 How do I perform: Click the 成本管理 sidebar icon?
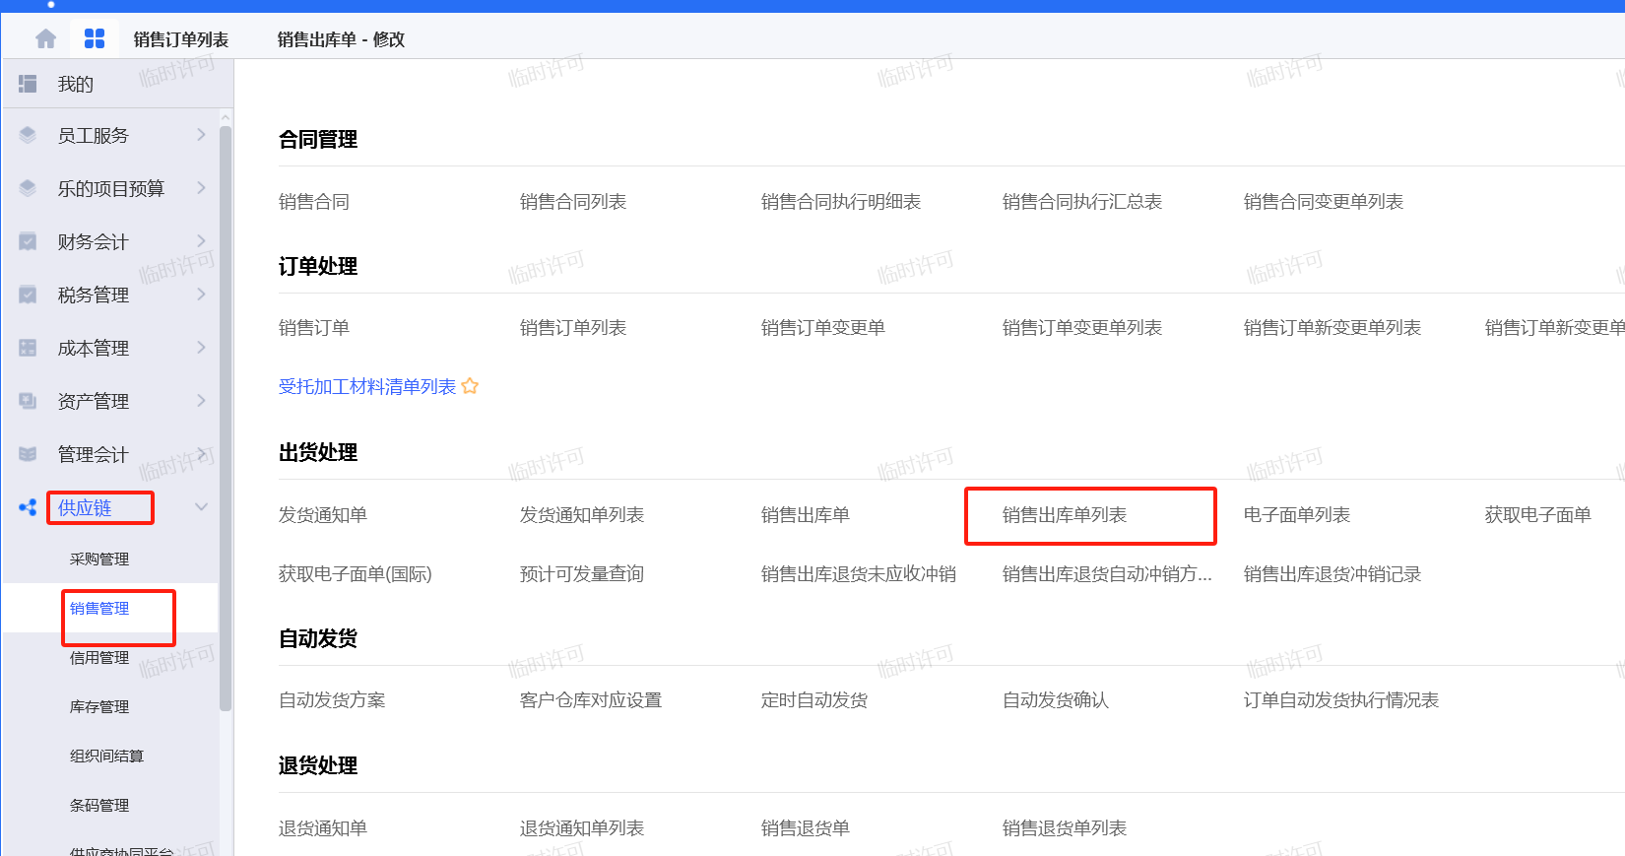28,348
